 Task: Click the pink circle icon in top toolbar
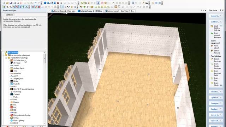coord(102,3)
